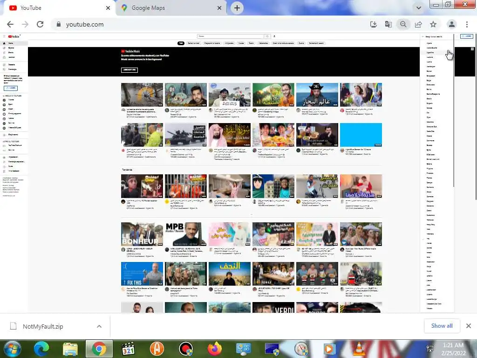This screenshot has height=358, width=477.
Task: Click the 'Tendenze' section heading
Action: tap(127, 170)
